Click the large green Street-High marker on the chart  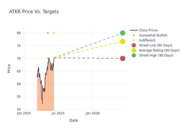pos(122,33)
